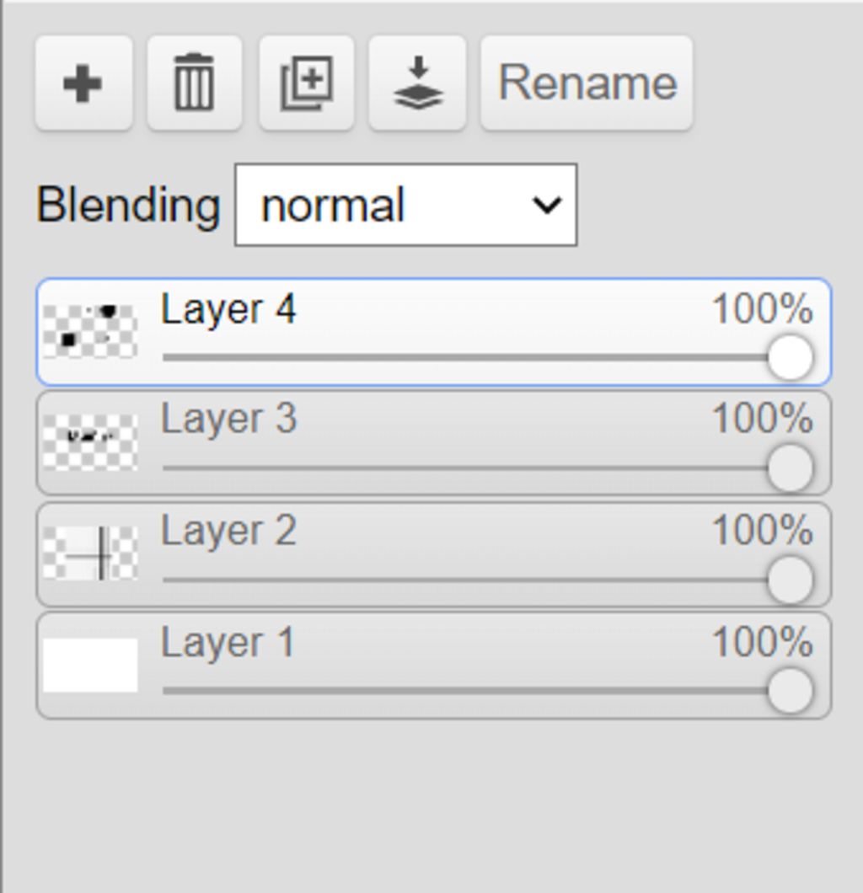Select Layer 2 by its name

[228, 531]
